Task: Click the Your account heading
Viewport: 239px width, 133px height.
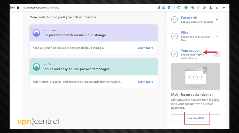Action: [191, 51]
